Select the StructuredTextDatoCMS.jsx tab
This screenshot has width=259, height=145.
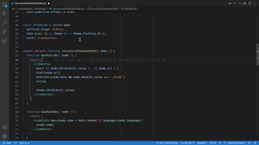30,3
